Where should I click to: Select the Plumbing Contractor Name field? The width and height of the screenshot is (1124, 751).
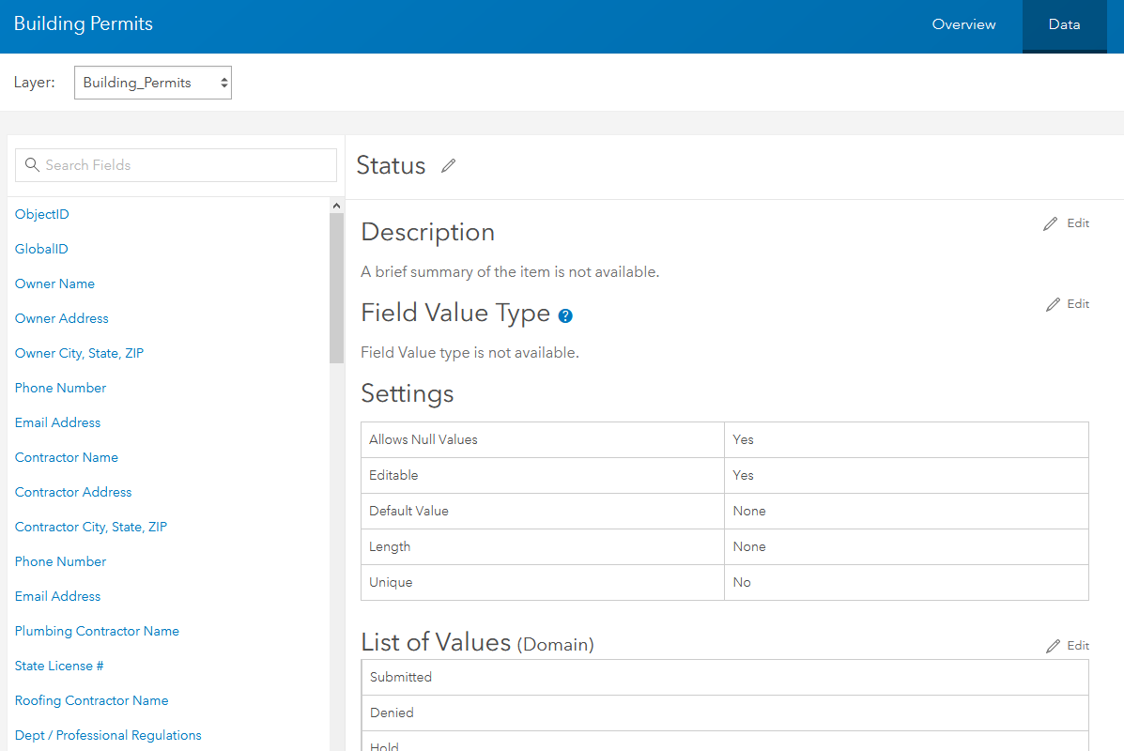(97, 631)
